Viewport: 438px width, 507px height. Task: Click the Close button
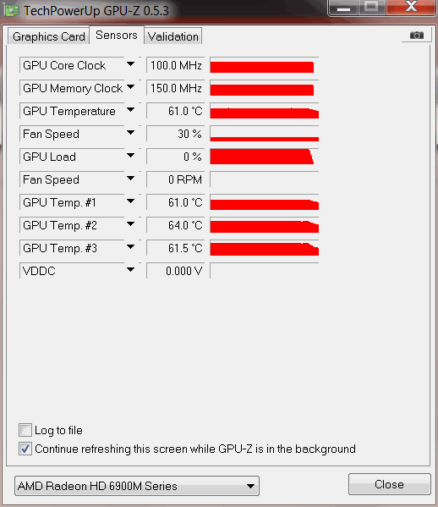(389, 484)
